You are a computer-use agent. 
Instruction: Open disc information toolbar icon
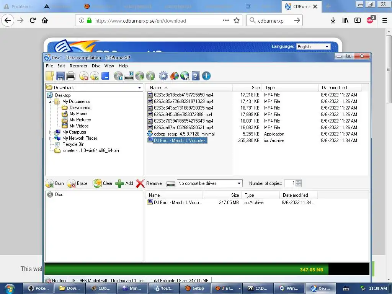coord(118,76)
